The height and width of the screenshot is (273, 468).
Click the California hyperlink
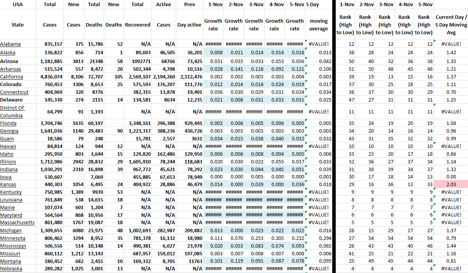click(12, 77)
